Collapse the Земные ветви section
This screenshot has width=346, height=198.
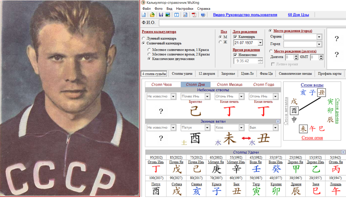[x=278, y=121]
